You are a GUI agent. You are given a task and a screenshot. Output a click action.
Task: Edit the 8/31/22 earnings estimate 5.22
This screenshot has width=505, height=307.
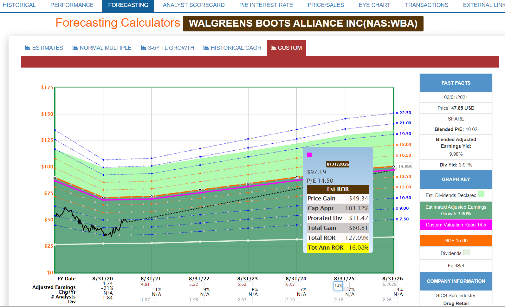click(x=196, y=284)
